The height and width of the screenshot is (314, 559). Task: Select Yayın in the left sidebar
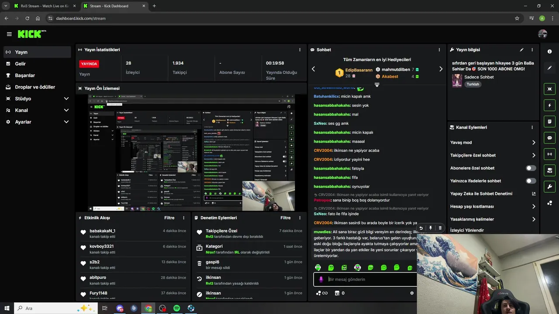(x=37, y=52)
